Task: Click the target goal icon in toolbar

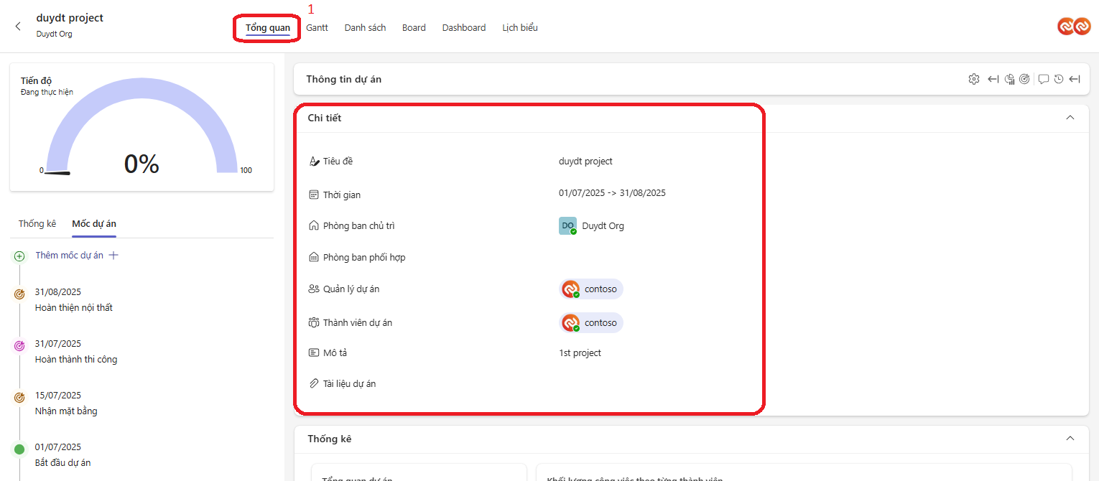Action: (x=1024, y=79)
